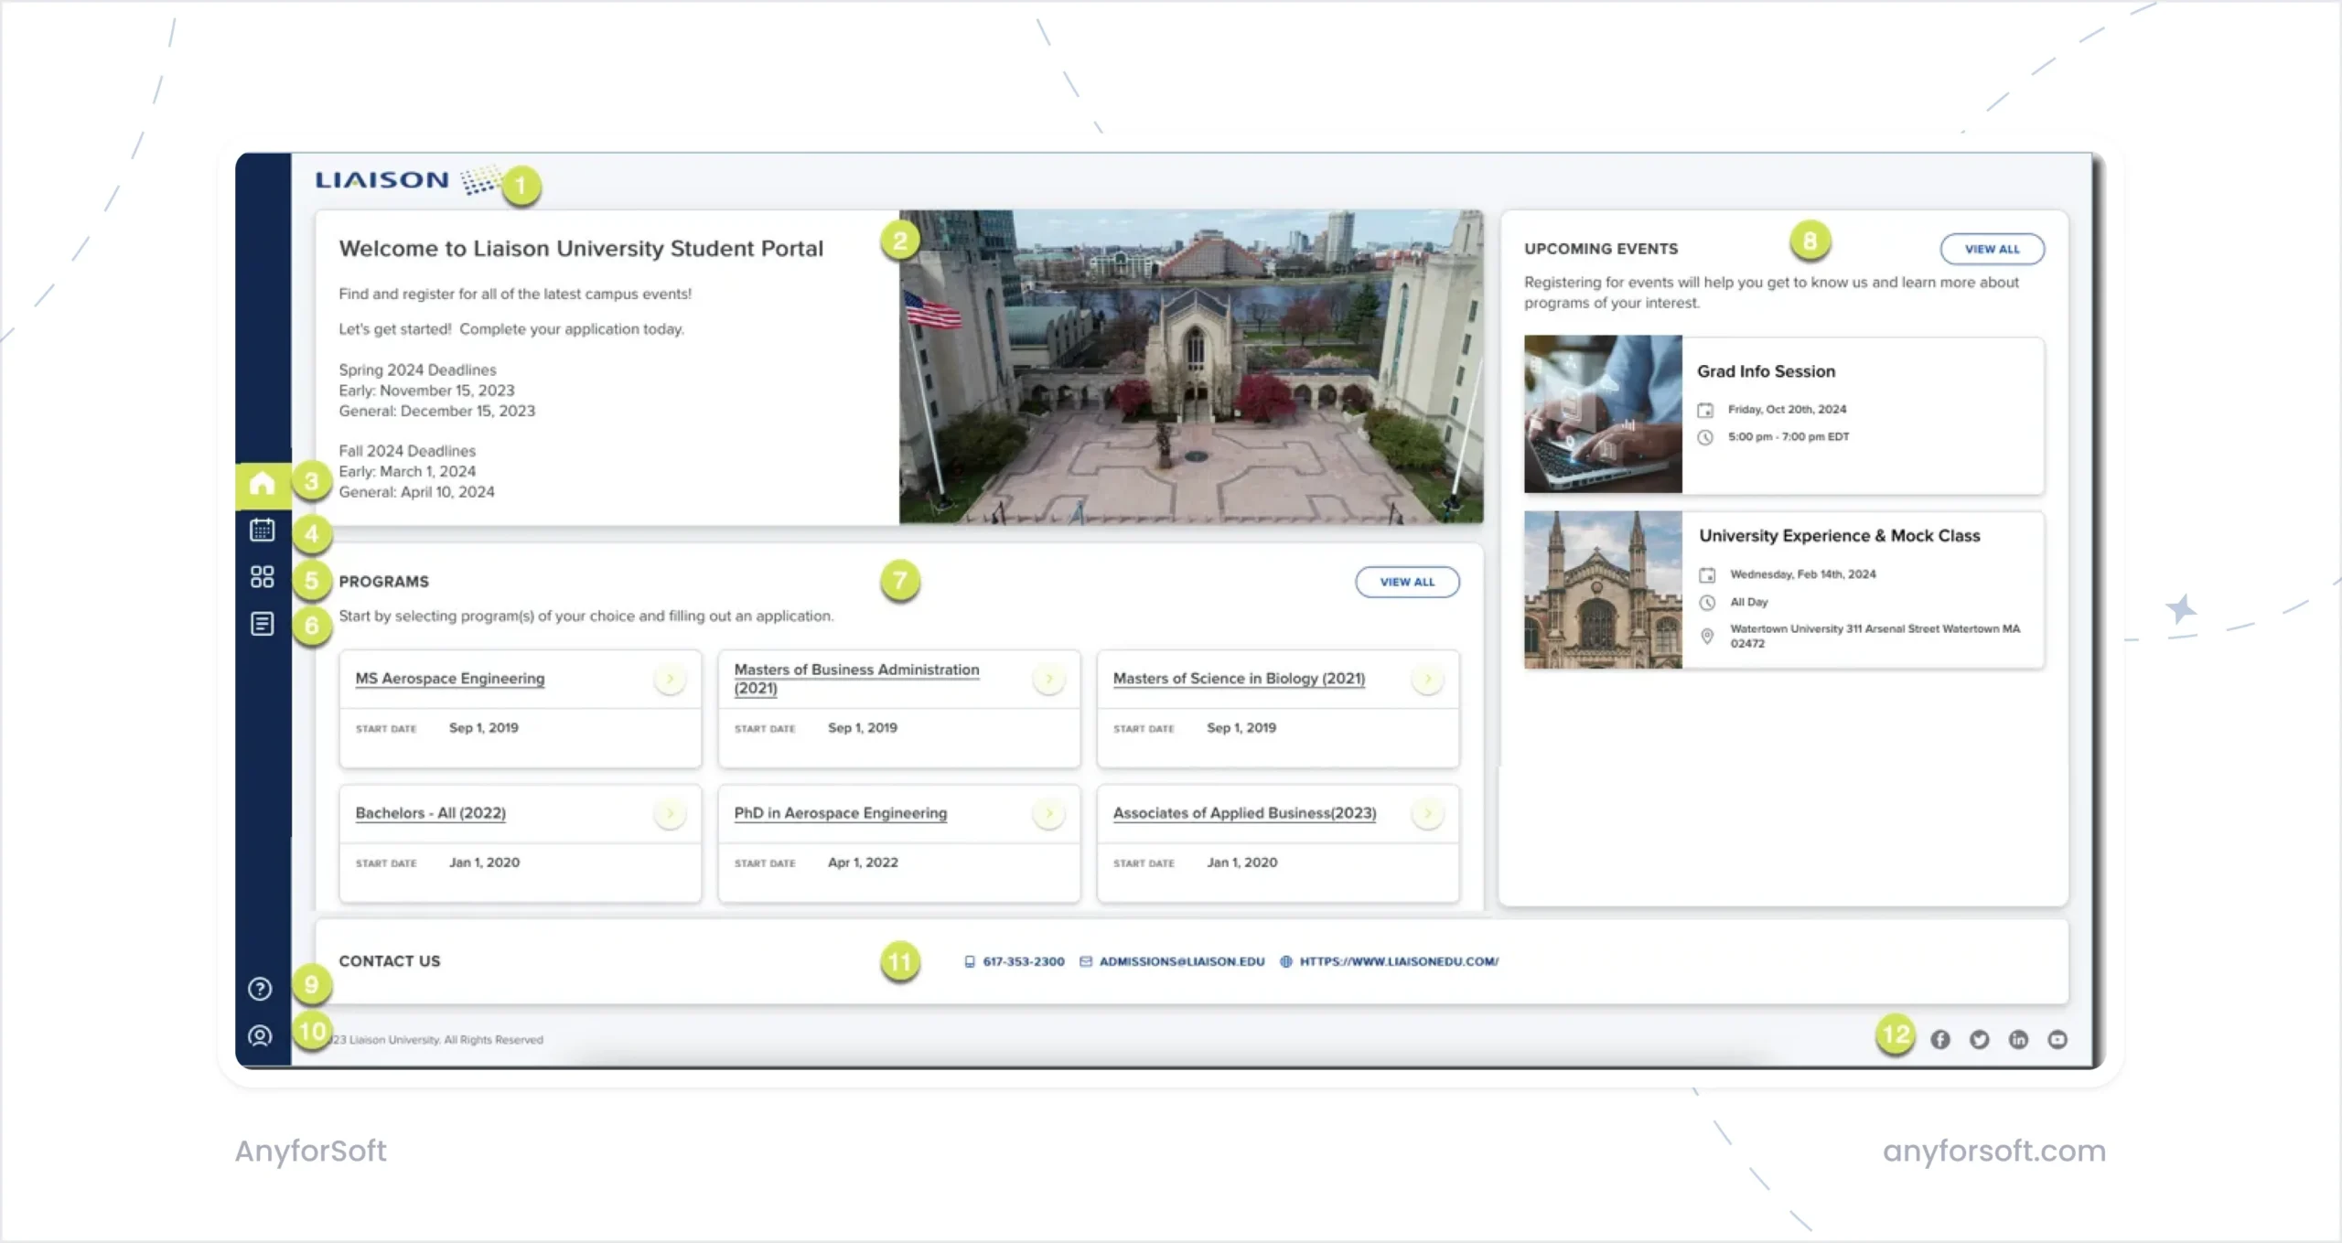Click the Grad Info Session event thumbnail

(x=1602, y=414)
